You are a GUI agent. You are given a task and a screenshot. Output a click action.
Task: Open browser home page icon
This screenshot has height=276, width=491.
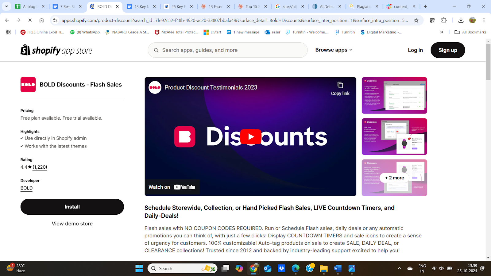[41, 20]
